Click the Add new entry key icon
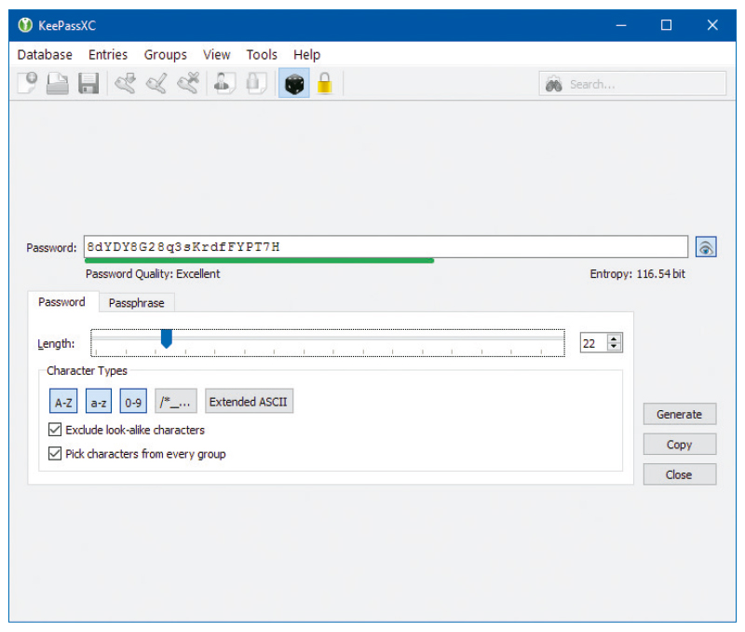The image size is (745, 632). pos(125,84)
